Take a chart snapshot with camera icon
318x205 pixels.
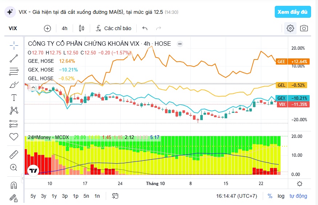point(304,28)
